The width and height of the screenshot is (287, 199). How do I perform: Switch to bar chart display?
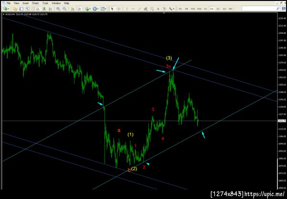[38, 9]
